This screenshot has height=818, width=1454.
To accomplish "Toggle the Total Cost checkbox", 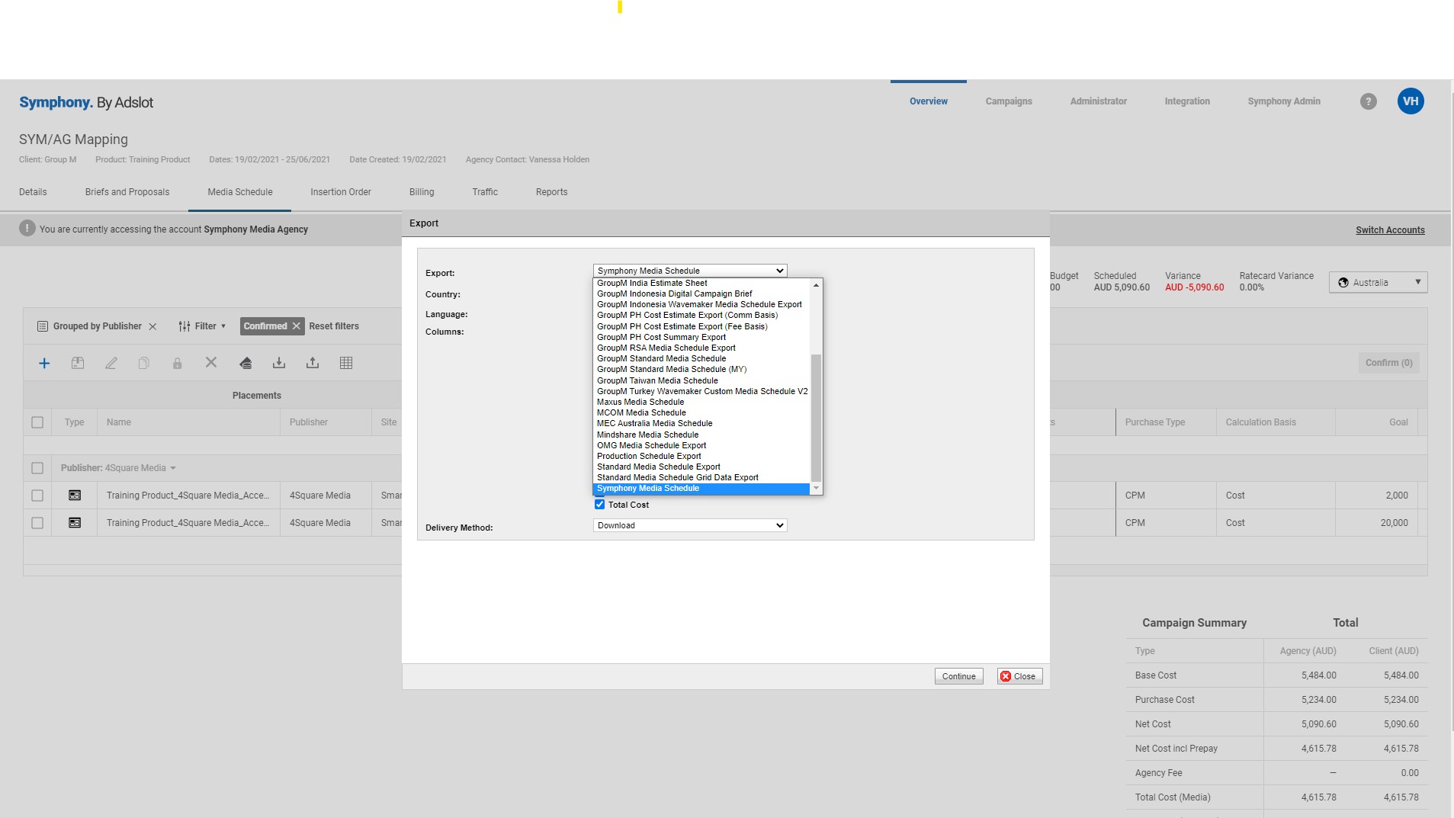I will [x=599, y=505].
